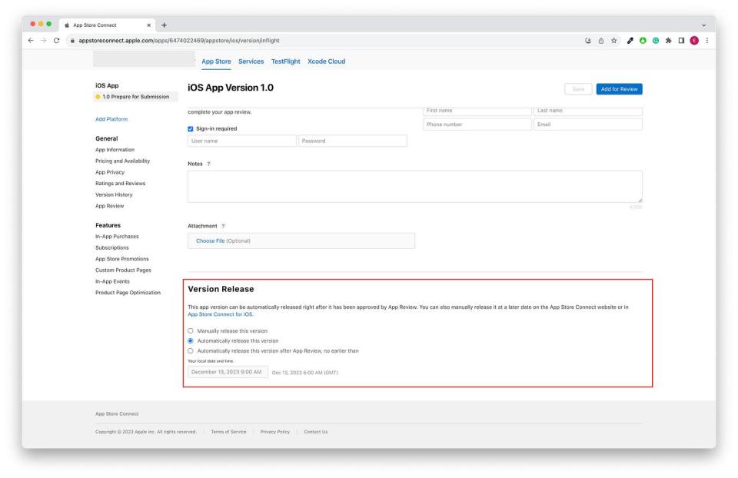Select Manually release this version
Viewport: 738px width, 478px height.
(x=191, y=330)
